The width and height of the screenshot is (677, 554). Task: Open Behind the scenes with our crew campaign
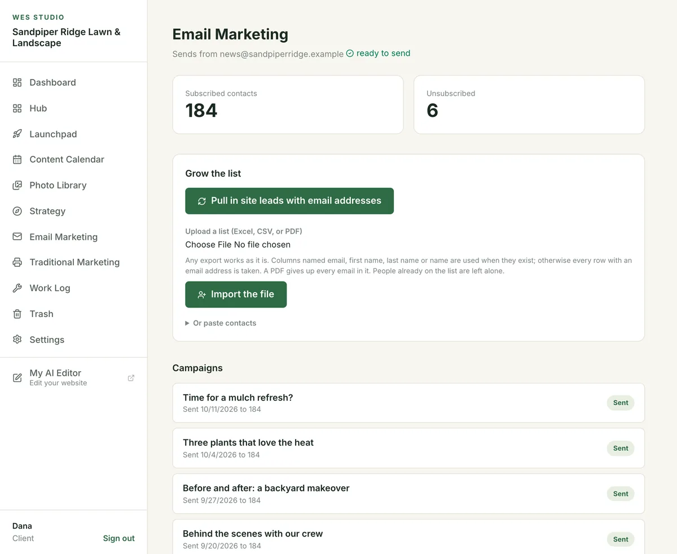pos(408,537)
